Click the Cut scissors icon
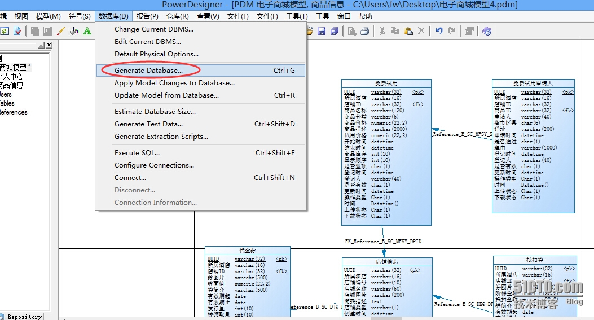 [x=382, y=31]
